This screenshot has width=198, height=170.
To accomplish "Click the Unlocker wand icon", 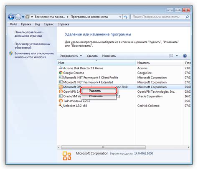I will coord(61,105).
